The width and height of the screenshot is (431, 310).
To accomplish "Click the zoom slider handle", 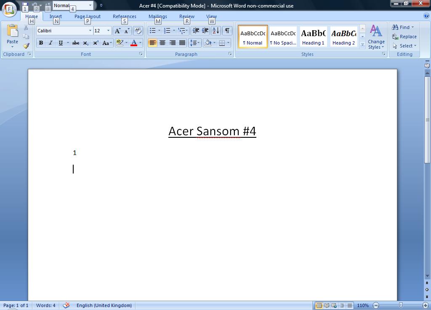I will [401, 305].
